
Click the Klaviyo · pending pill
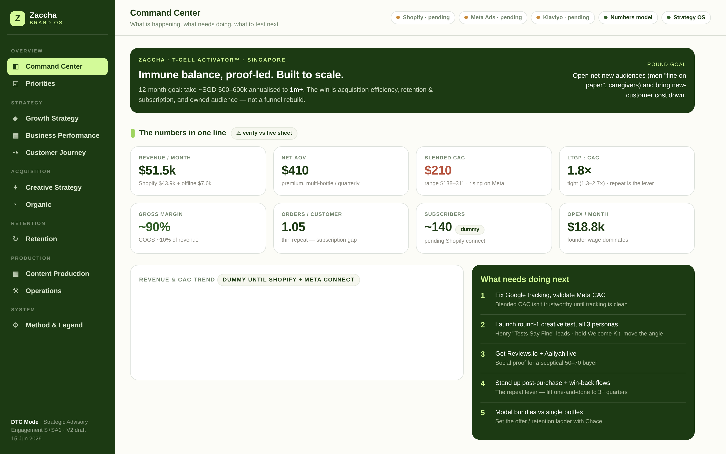[x=562, y=17]
